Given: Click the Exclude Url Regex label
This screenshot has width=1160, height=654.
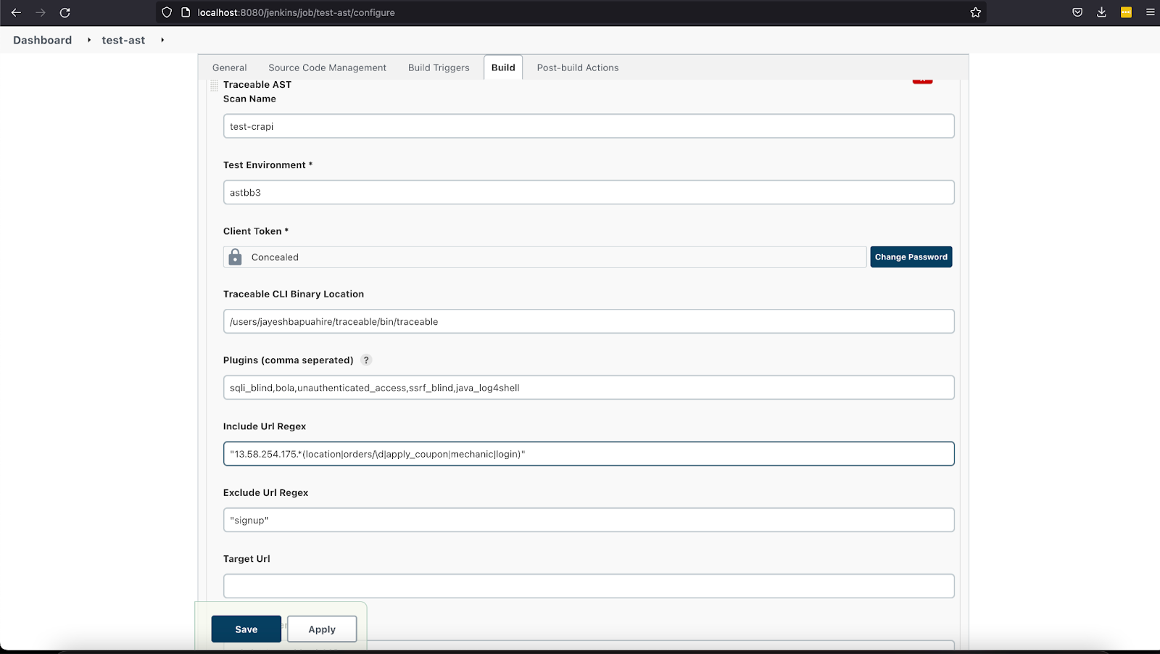Looking at the screenshot, I should tap(266, 492).
